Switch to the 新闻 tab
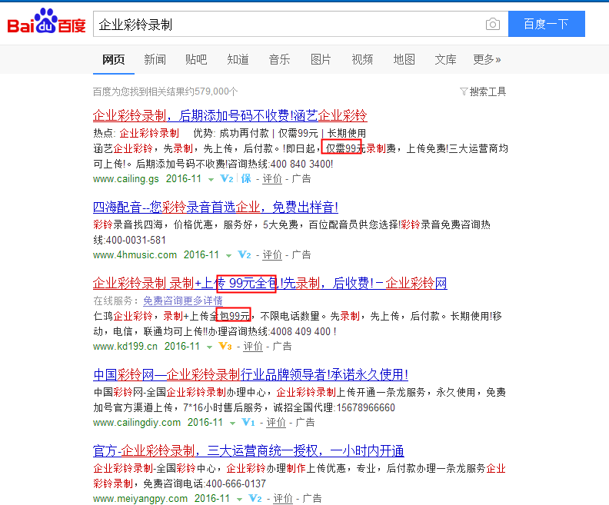 (155, 60)
